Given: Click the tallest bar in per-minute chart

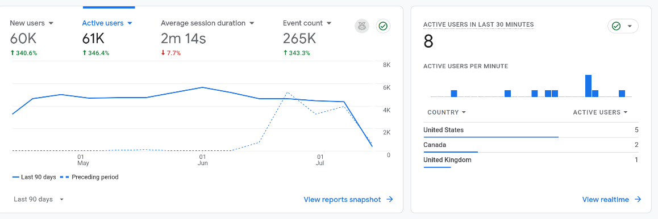Looking at the screenshot, I should (588, 86).
